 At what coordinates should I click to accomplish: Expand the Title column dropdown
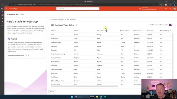[x=56, y=31]
